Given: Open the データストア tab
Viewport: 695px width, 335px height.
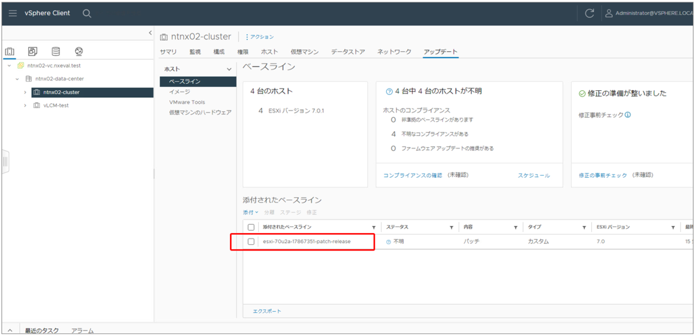Looking at the screenshot, I should (348, 51).
